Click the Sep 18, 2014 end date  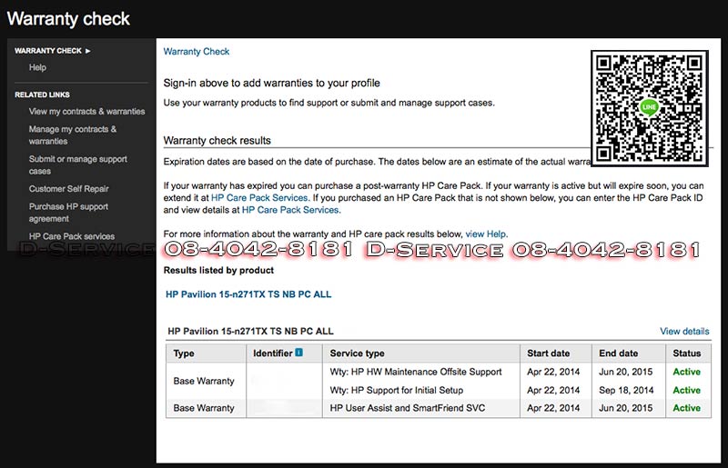[626, 390]
